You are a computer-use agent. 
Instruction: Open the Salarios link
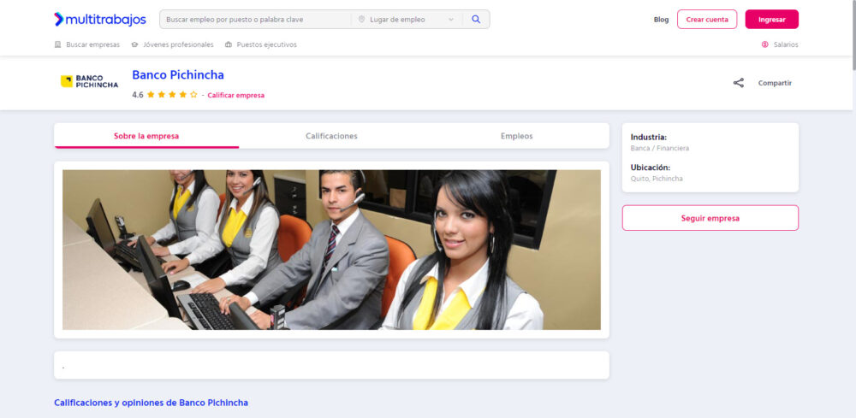786,44
